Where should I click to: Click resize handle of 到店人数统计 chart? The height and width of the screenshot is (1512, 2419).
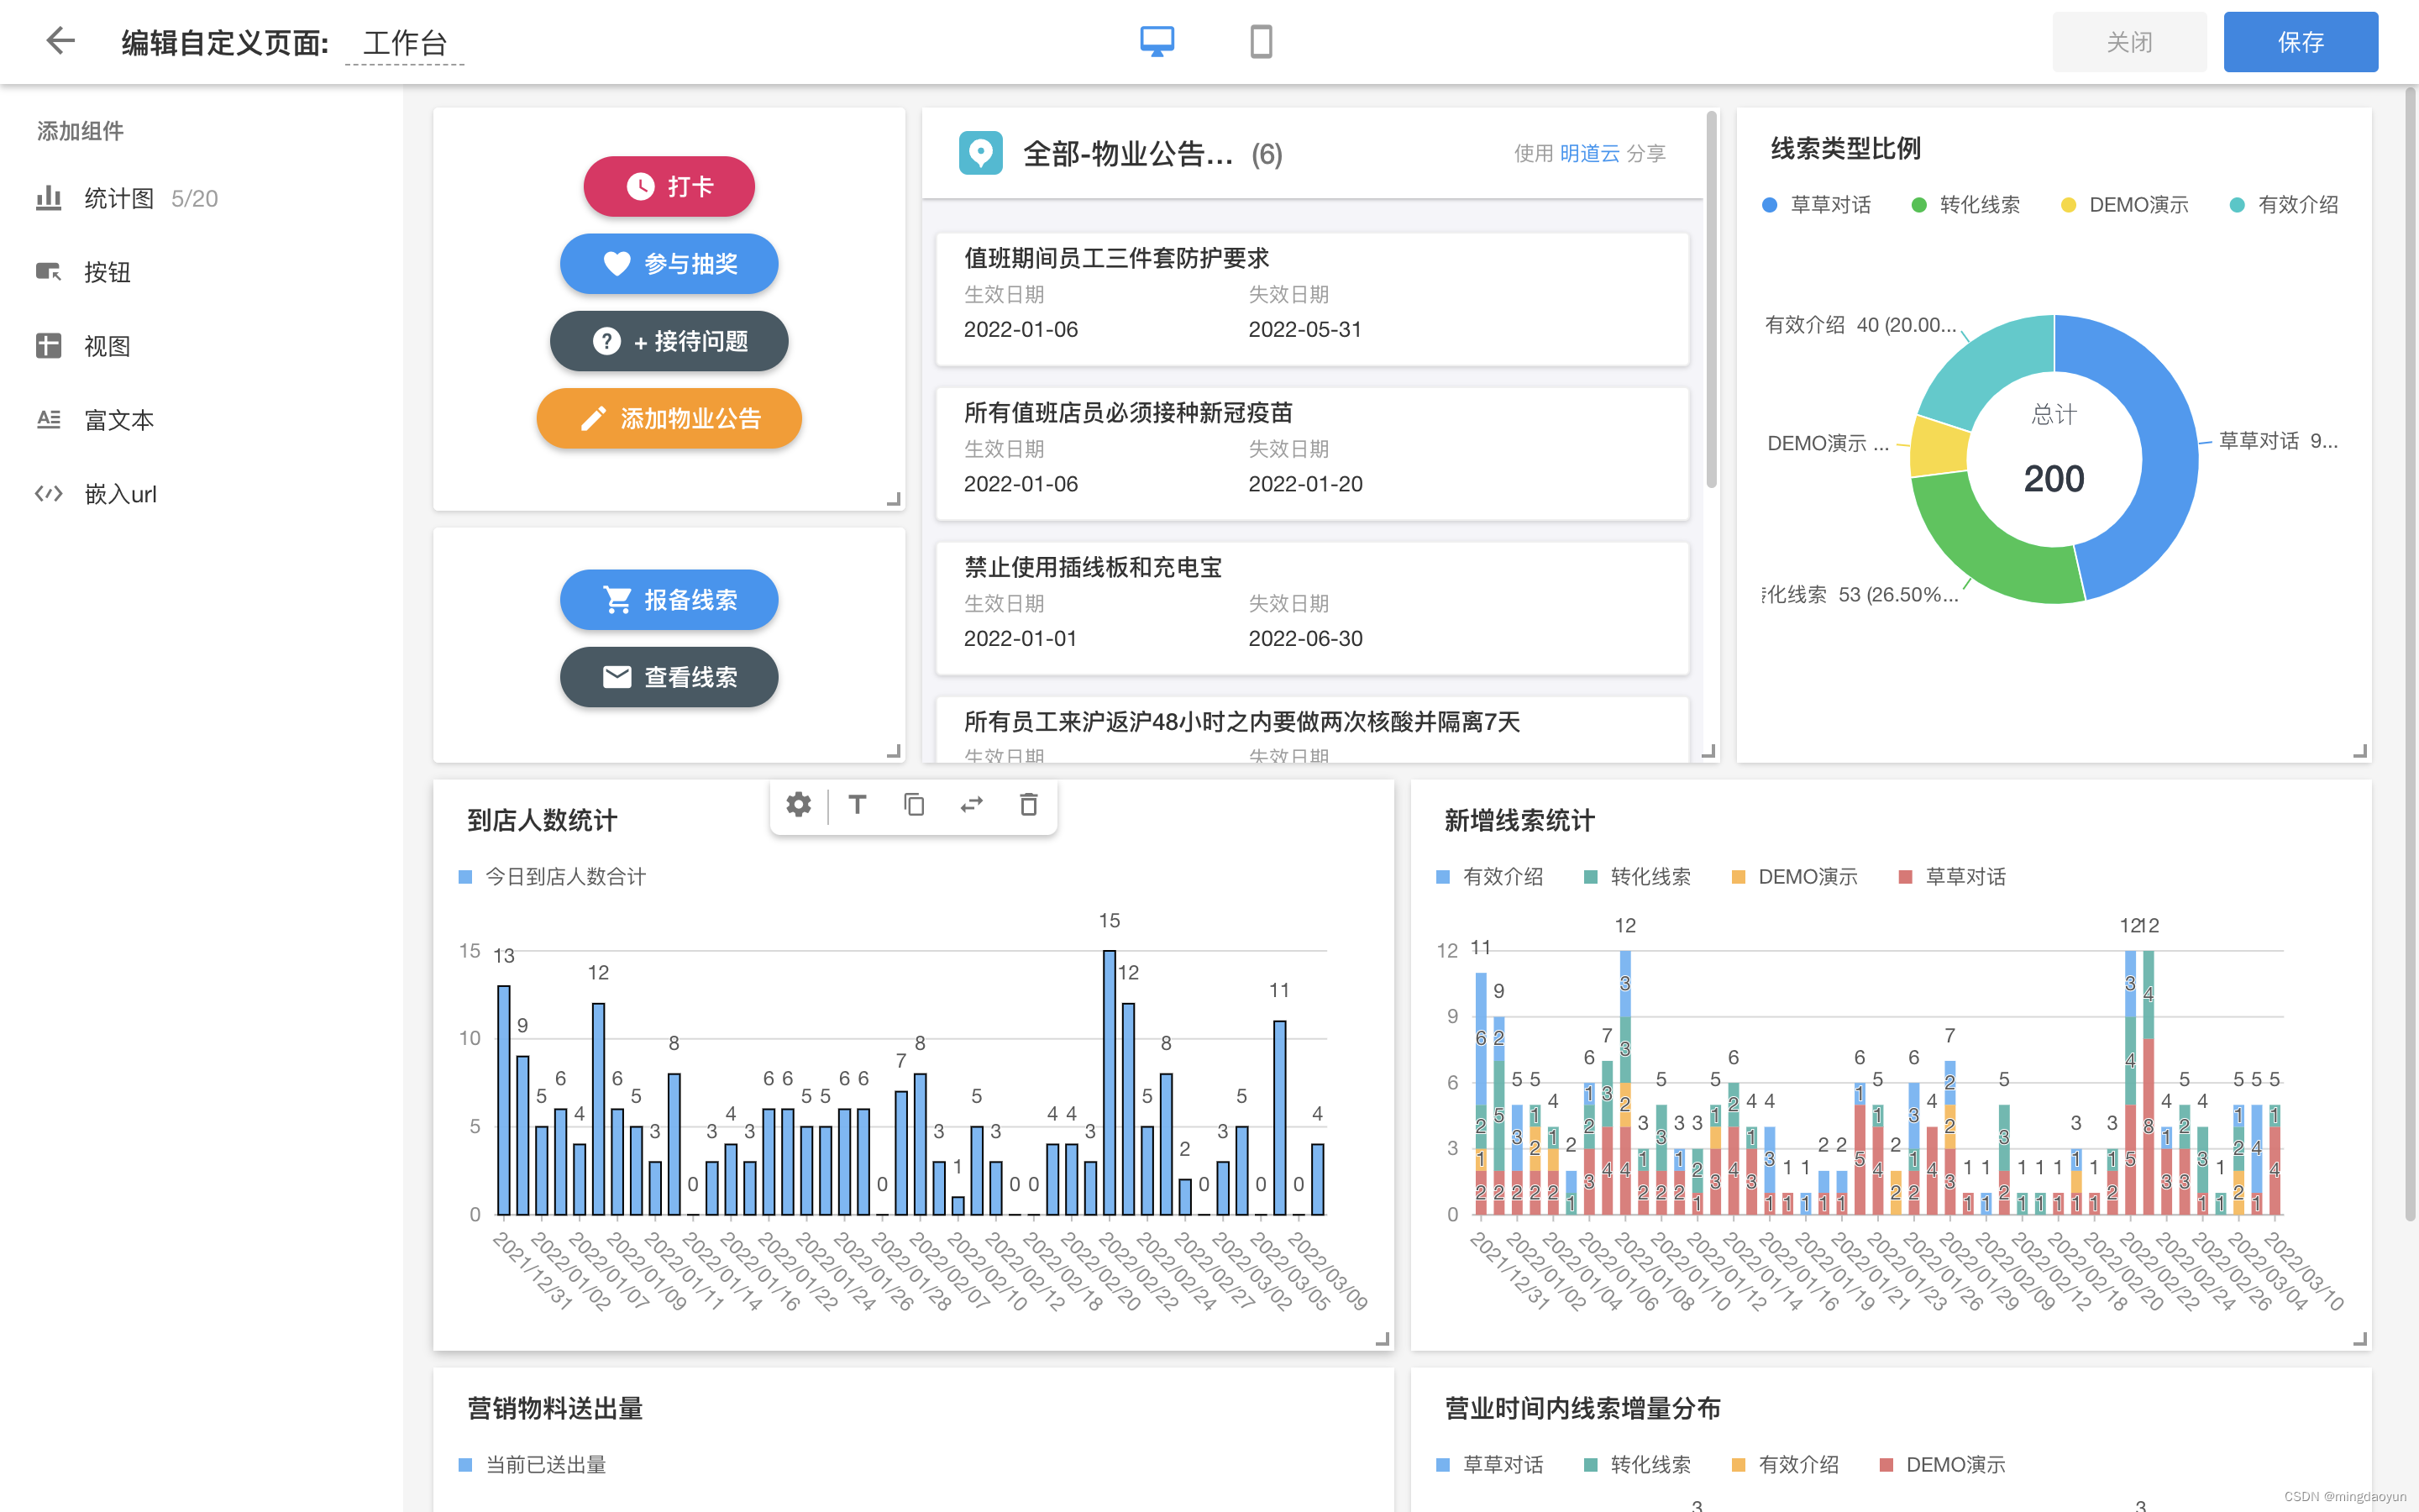pyautogui.click(x=1383, y=1339)
